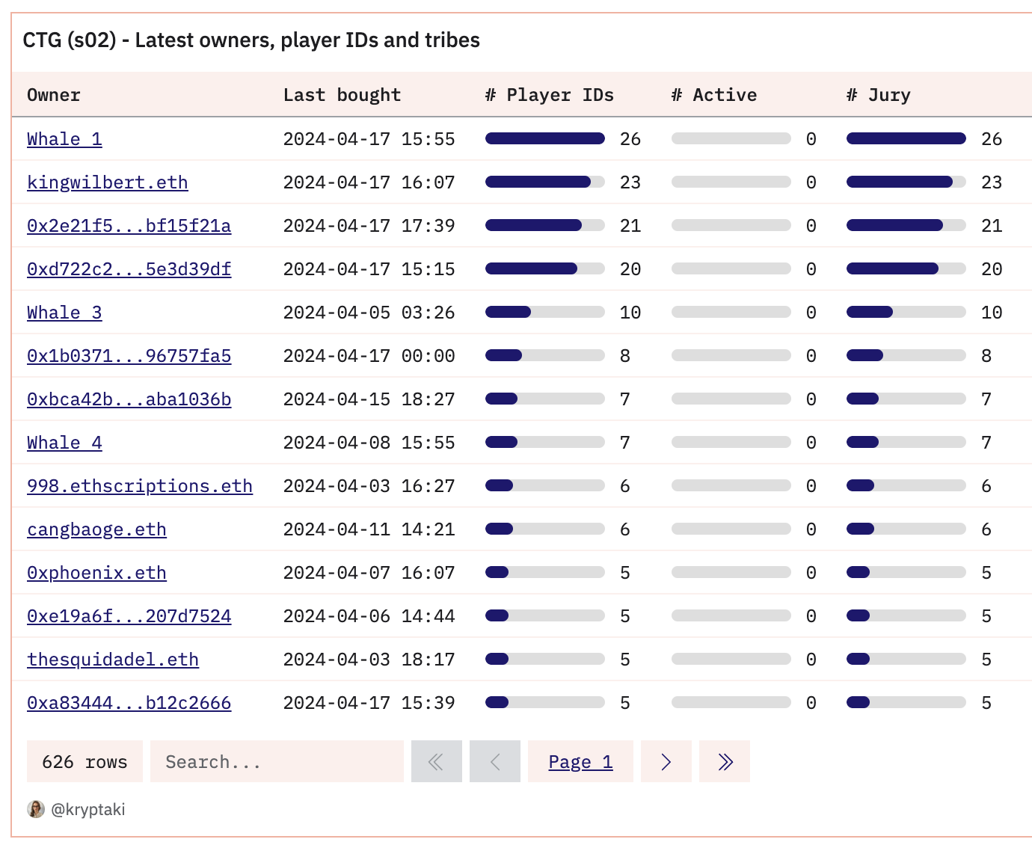Select date 2024-04-03 18:17 cell

[369, 660]
